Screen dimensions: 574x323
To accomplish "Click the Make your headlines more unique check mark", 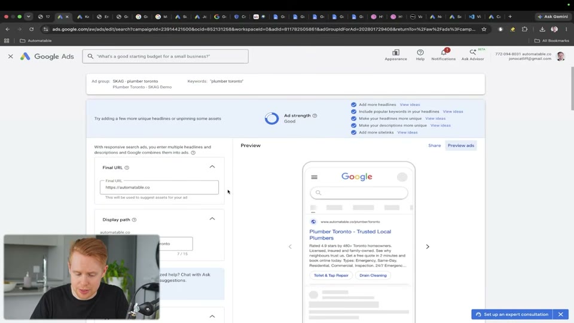I will click(353, 118).
